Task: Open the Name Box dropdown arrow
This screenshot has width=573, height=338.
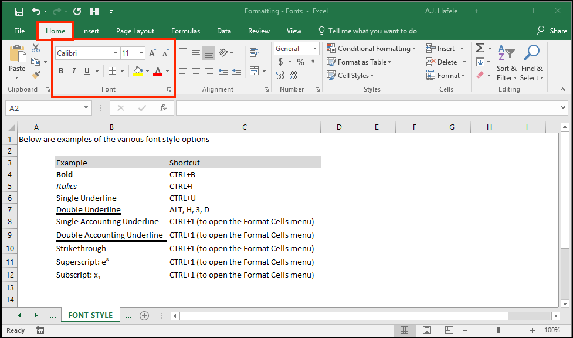Action: 86,108
